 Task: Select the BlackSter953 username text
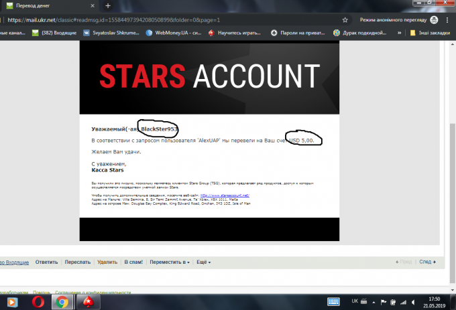(x=159, y=129)
